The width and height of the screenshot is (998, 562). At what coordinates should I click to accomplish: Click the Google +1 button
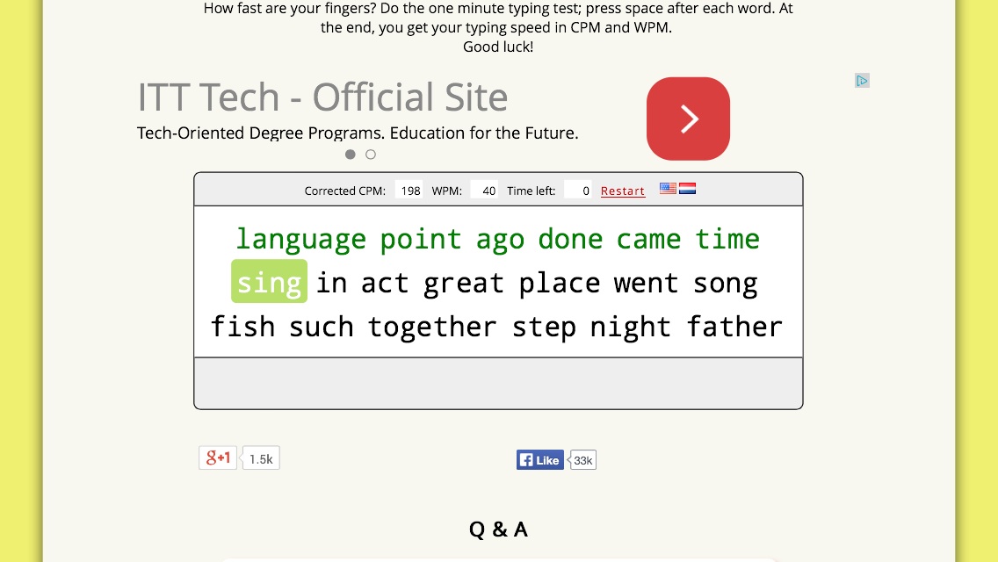pos(218,458)
